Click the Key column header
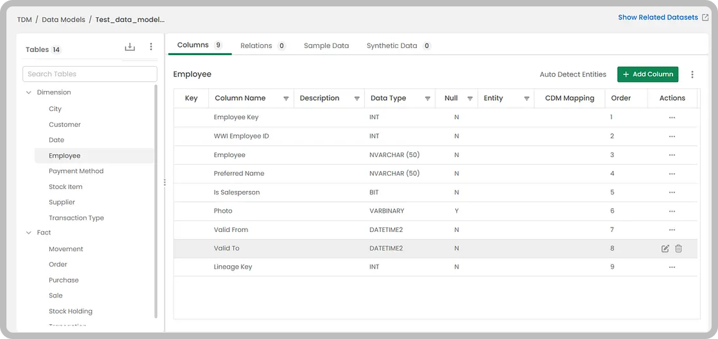The image size is (718, 339). [191, 98]
